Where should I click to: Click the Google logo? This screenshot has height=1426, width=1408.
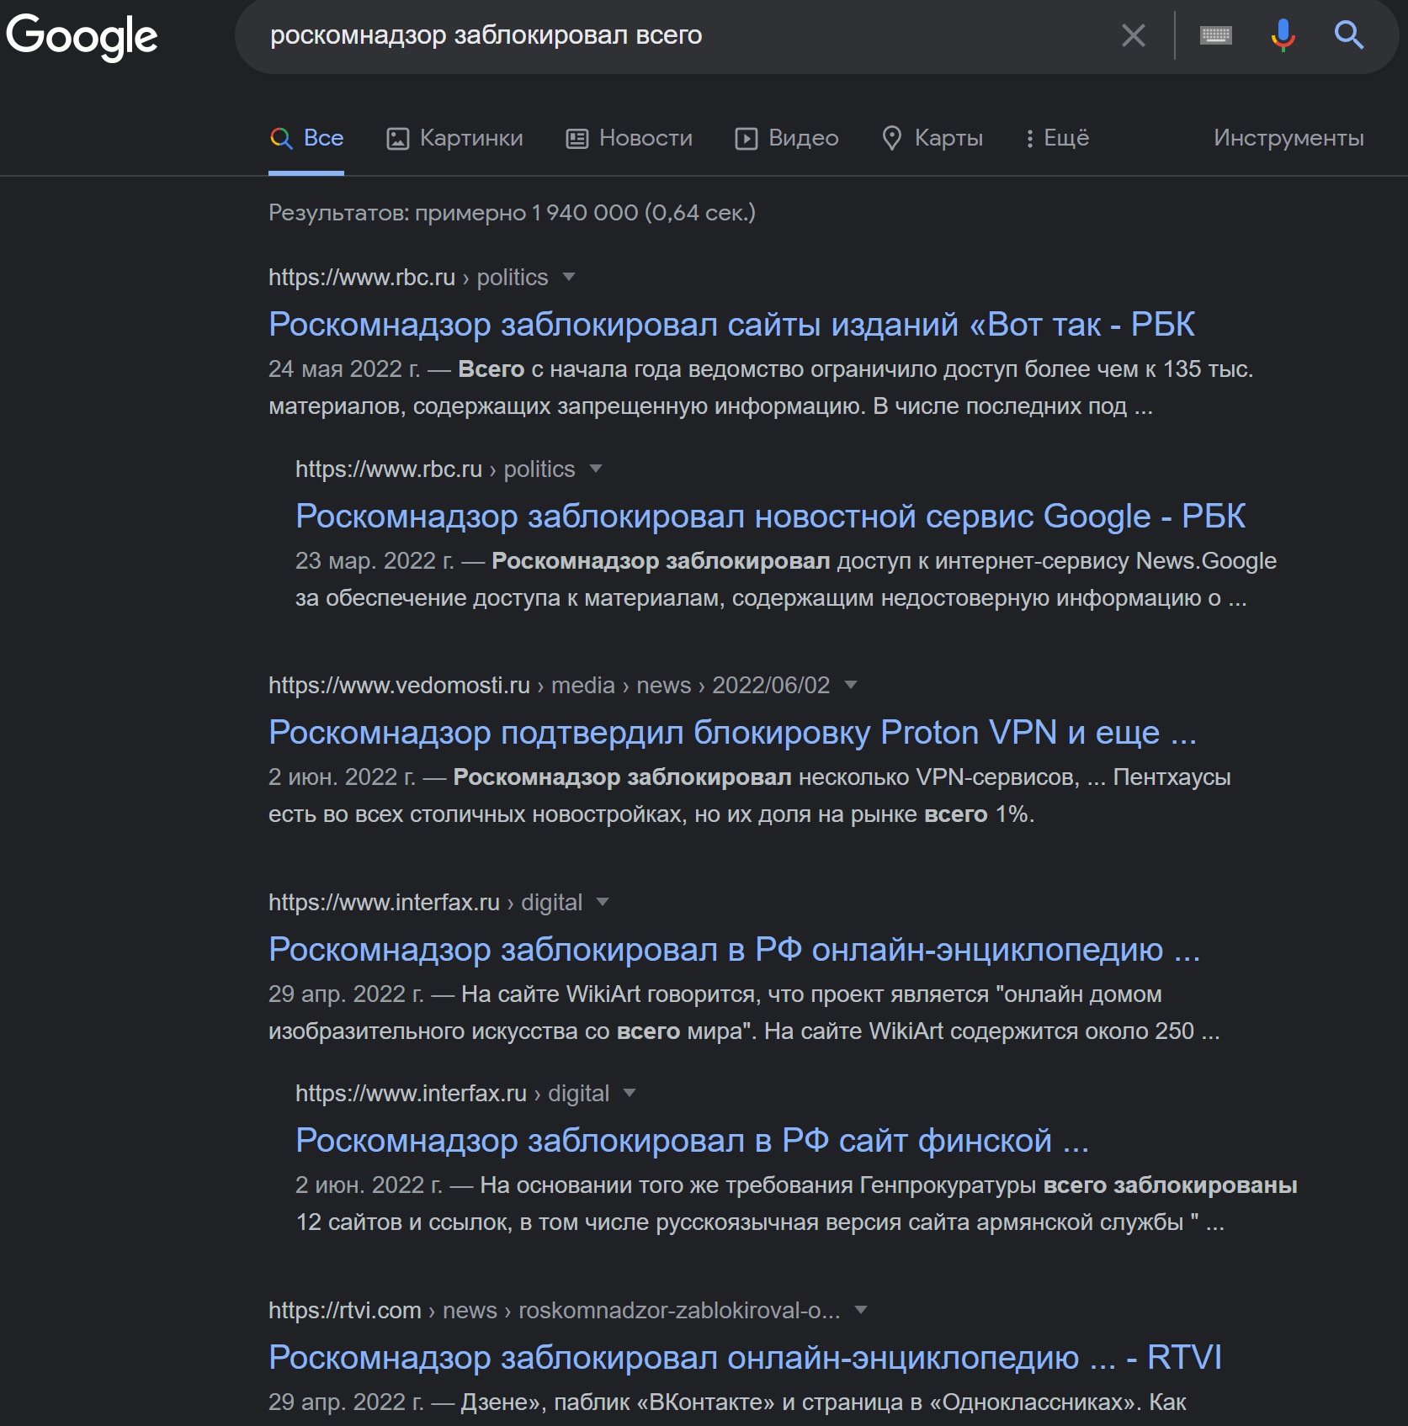click(x=82, y=35)
